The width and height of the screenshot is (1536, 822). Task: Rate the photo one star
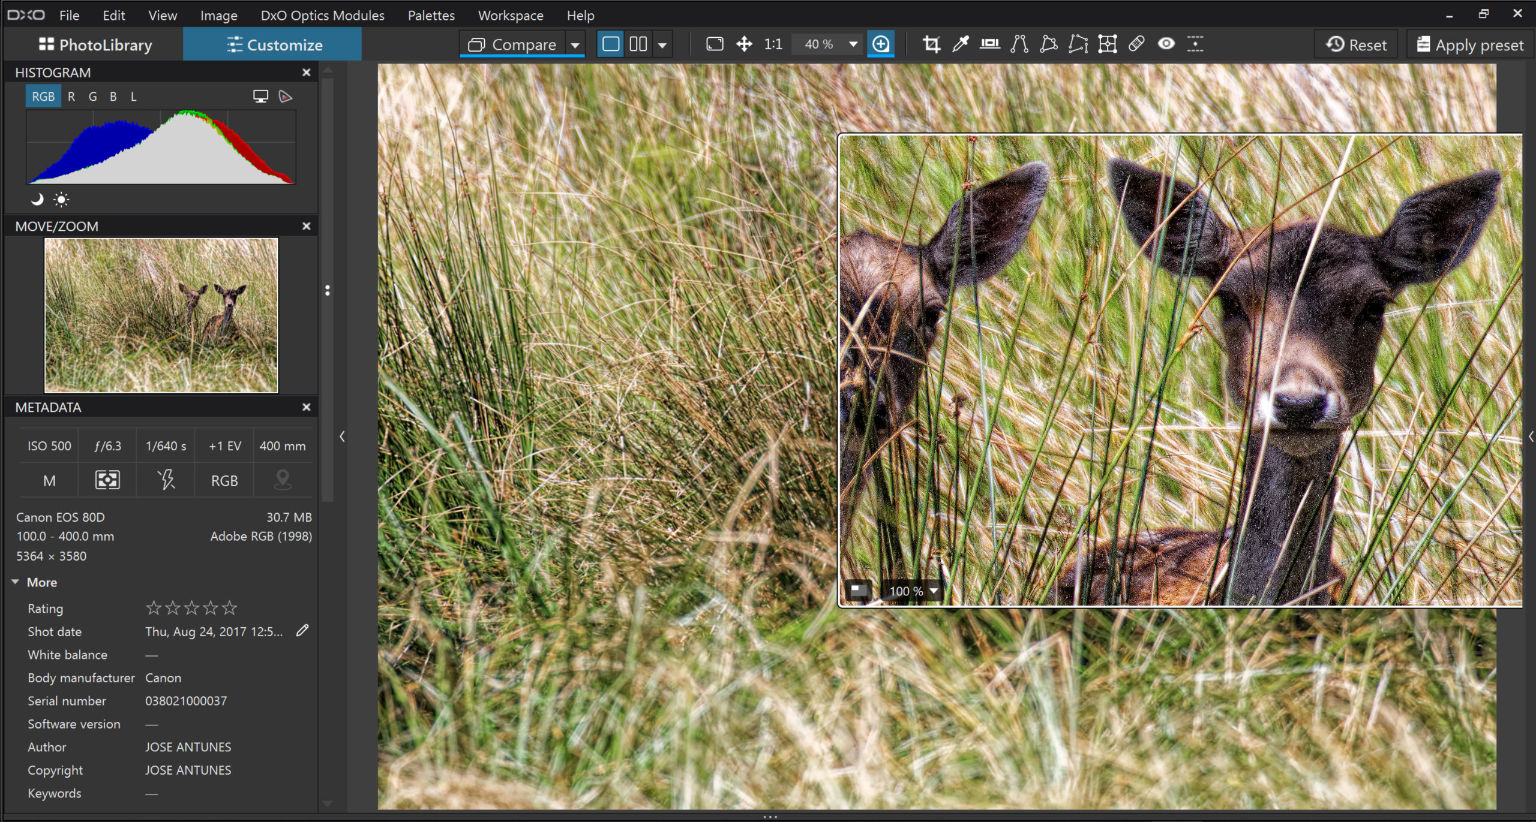(x=154, y=608)
